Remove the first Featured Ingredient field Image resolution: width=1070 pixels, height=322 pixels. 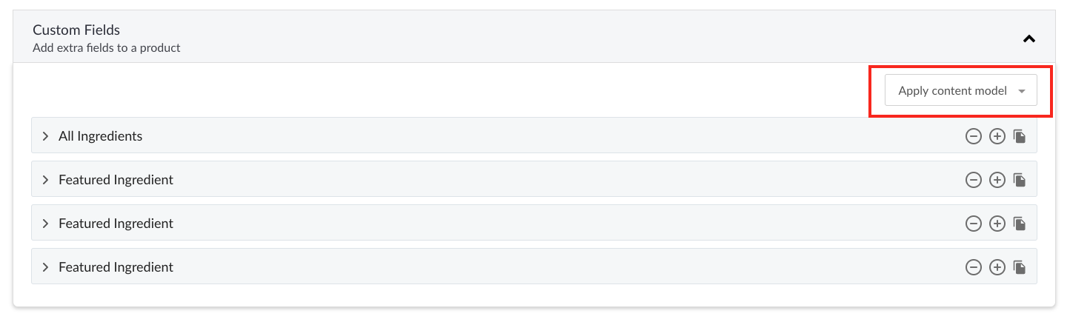coord(974,180)
